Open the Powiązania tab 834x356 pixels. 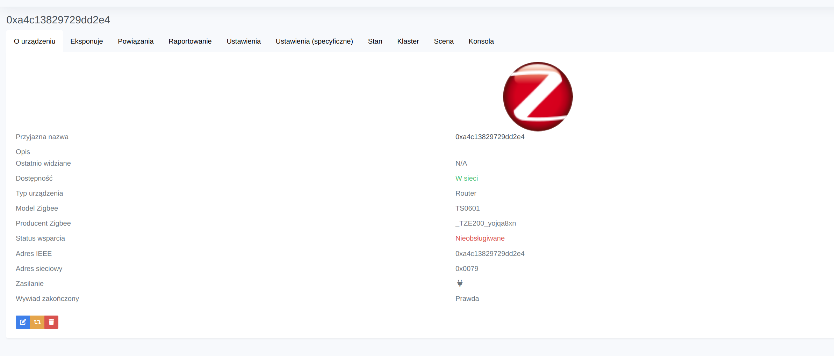136,41
